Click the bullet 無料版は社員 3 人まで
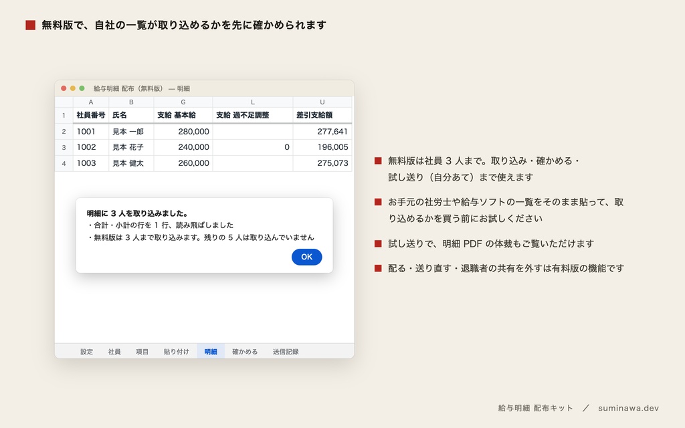The image size is (685, 428). tap(483, 169)
